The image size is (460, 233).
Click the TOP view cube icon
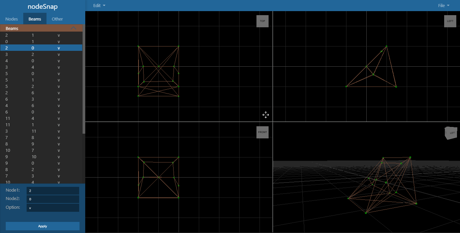pyautogui.click(x=262, y=21)
